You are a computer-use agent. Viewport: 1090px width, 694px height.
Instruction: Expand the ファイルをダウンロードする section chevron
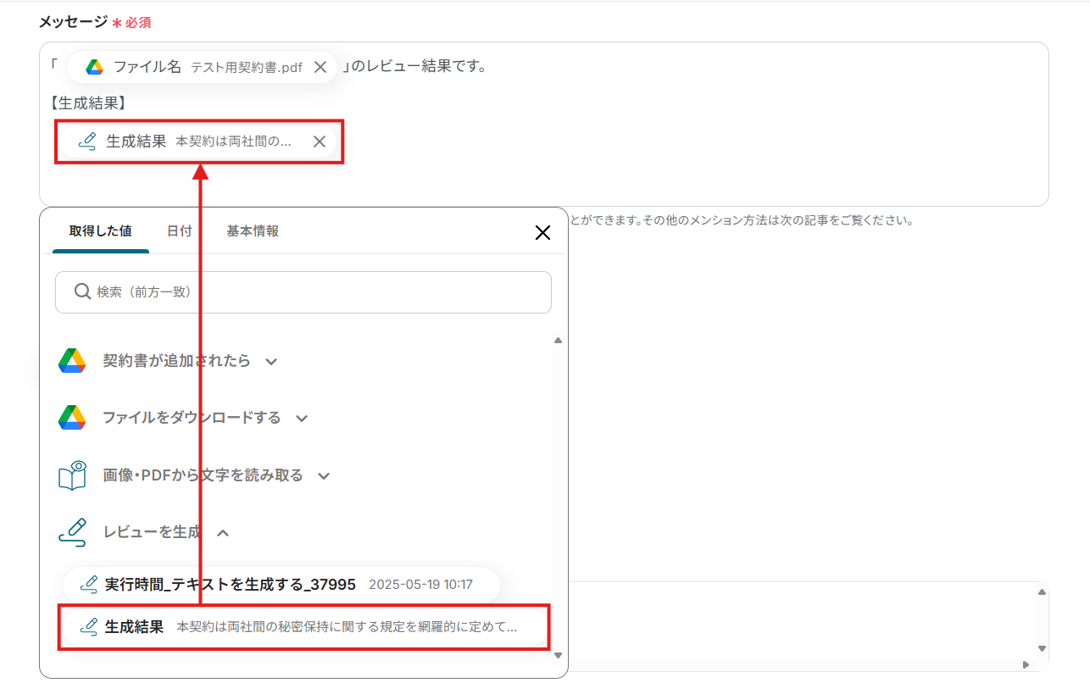[302, 419]
